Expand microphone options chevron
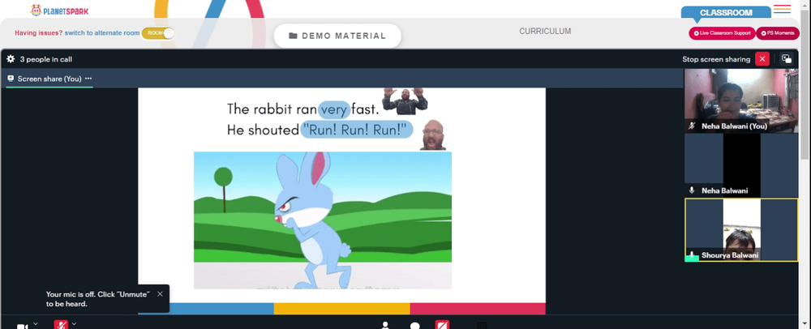This screenshot has width=811, height=329. 74,324
